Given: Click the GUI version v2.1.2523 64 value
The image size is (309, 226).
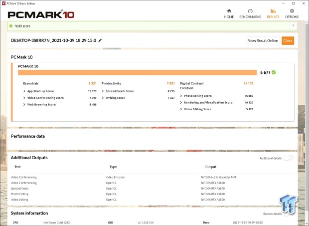Looking at the screenshot, I should click(146, 223).
